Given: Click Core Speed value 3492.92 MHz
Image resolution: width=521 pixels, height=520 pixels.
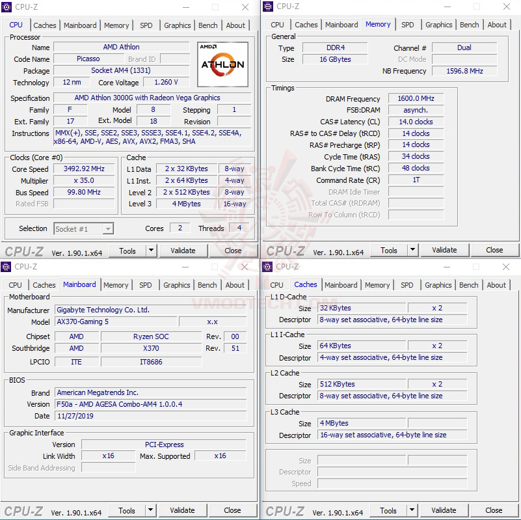Looking at the screenshot, I should pyautogui.click(x=84, y=169).
